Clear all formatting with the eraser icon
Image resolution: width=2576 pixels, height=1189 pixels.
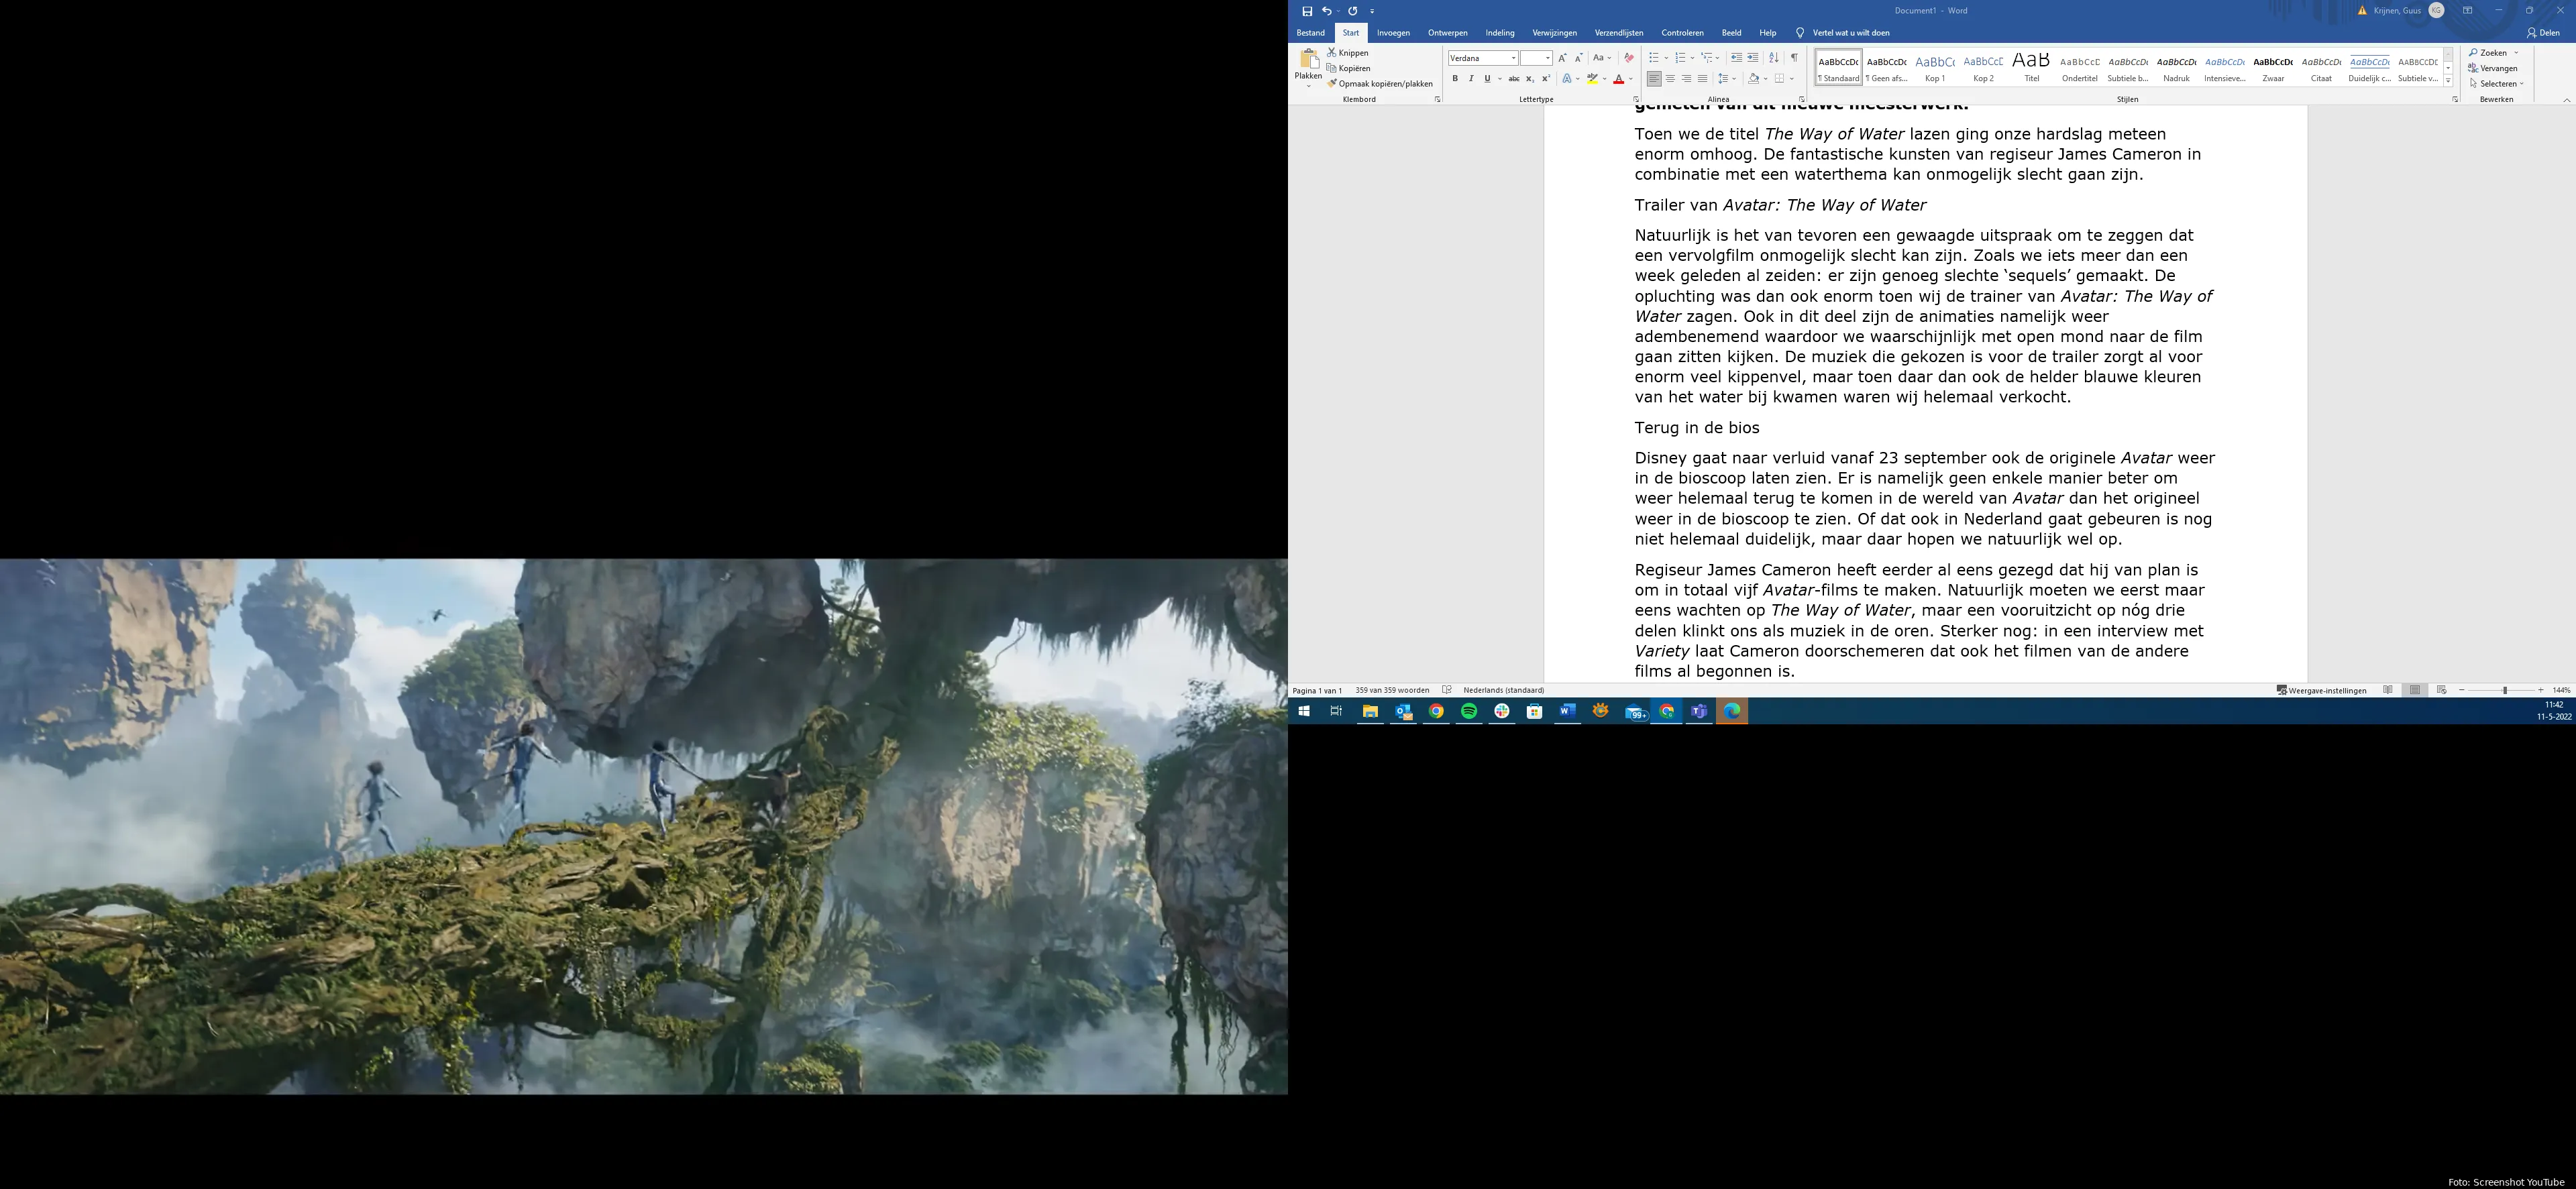click(x=1629, y=58)
